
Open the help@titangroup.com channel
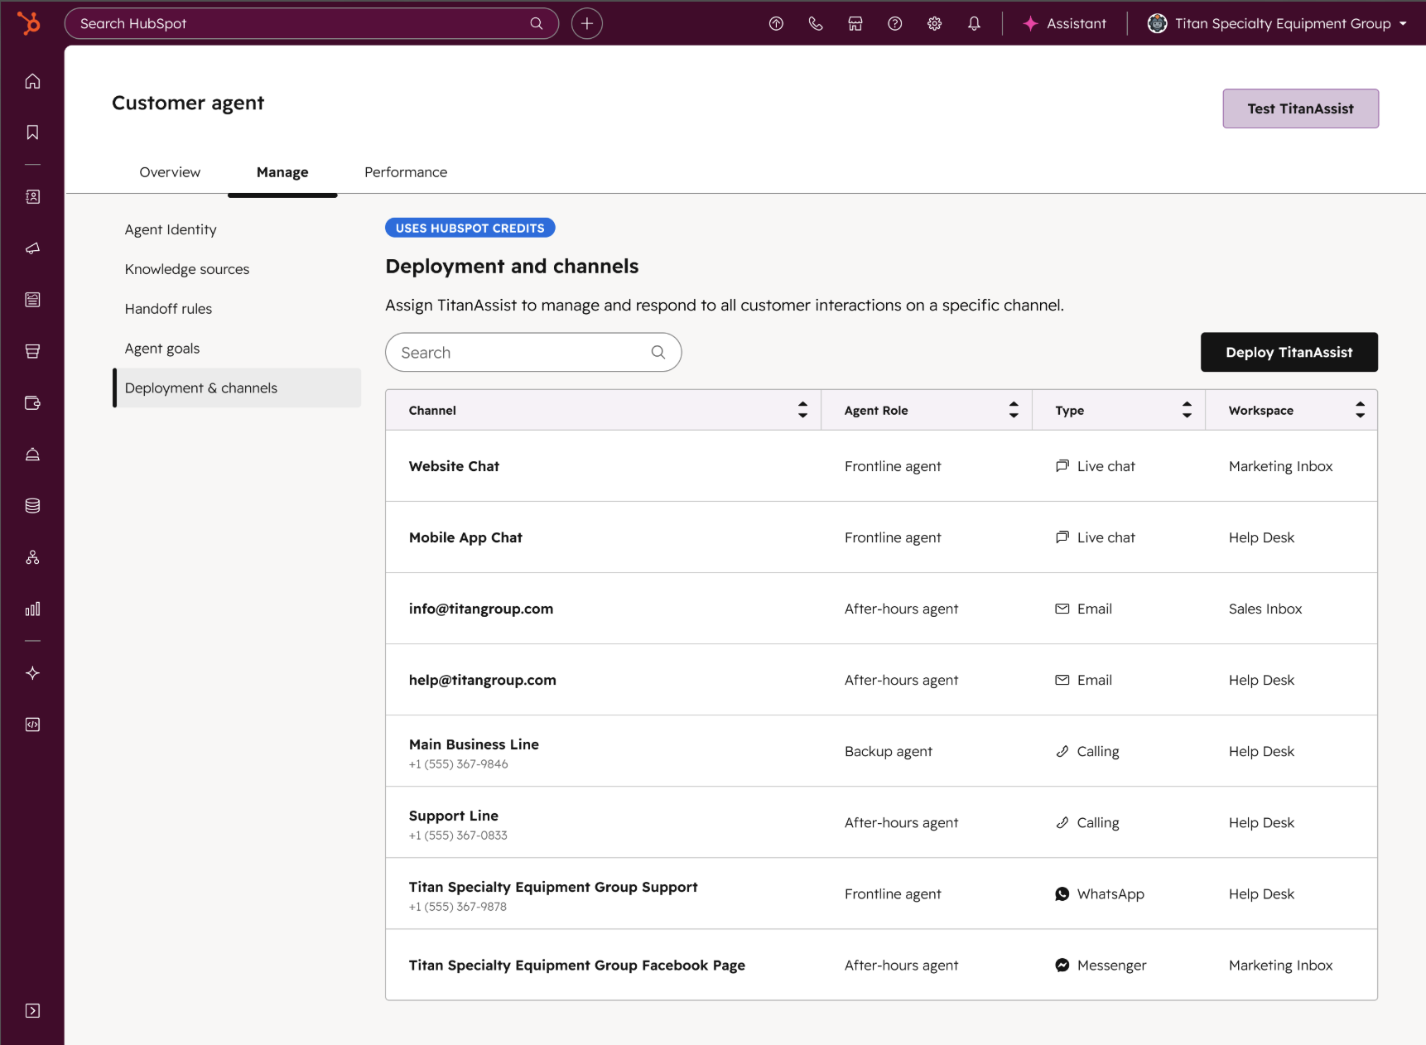click(x=483, y=680)
